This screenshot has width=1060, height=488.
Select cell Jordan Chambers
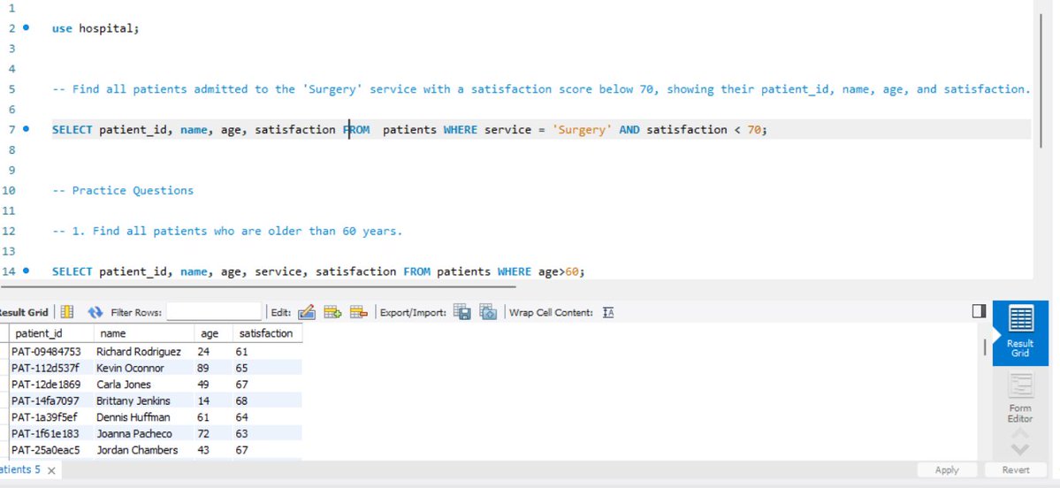click(x=143, y=450)
